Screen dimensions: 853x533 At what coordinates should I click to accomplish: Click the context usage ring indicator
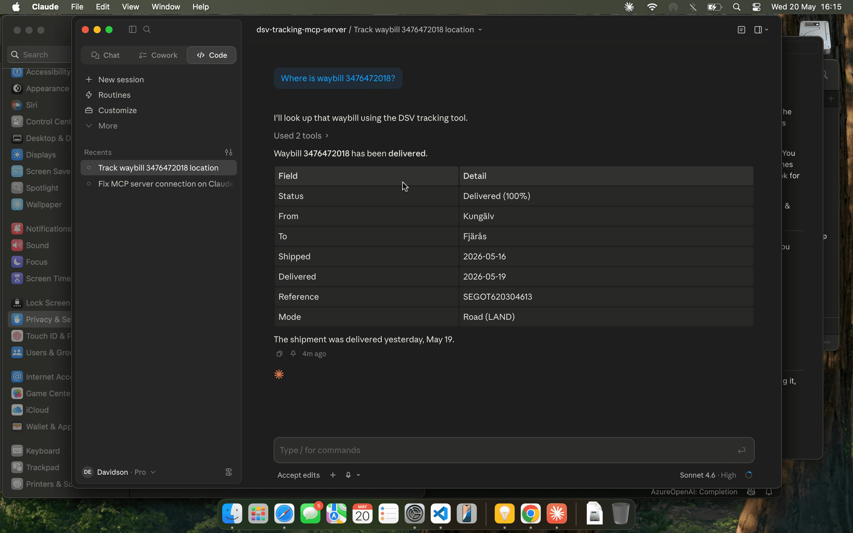[749, 475]
